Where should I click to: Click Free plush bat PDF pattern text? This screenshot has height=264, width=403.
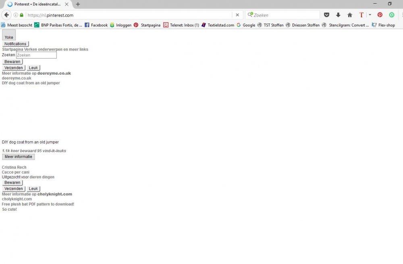tap(38, 204)
